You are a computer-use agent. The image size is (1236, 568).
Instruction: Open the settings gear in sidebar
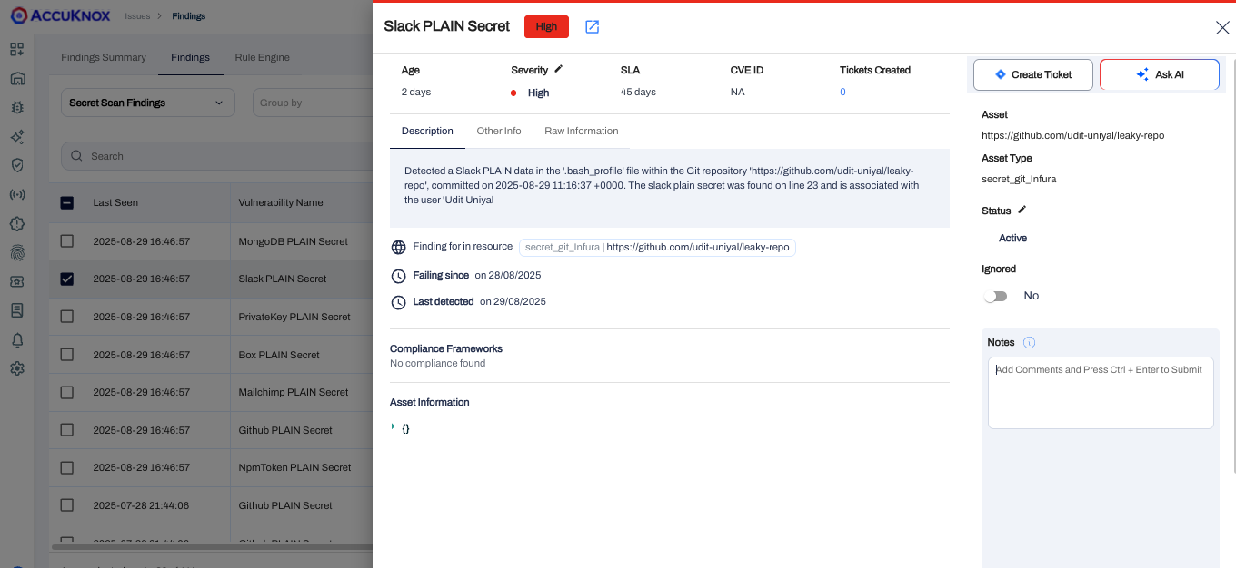coord(17,368)
